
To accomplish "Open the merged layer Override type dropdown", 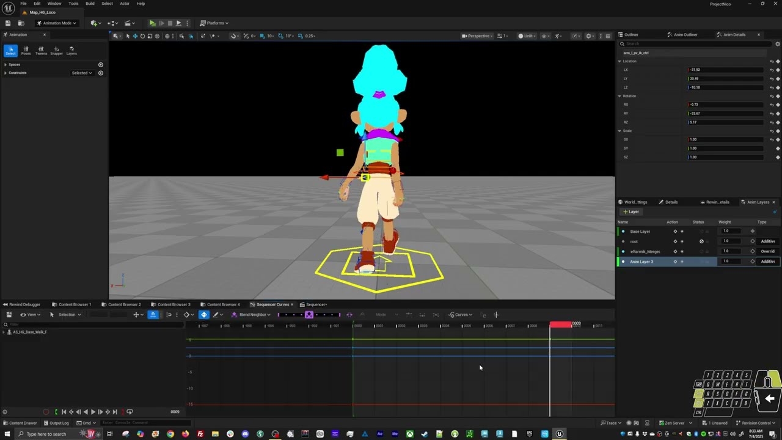I will [x=767, y=251].
